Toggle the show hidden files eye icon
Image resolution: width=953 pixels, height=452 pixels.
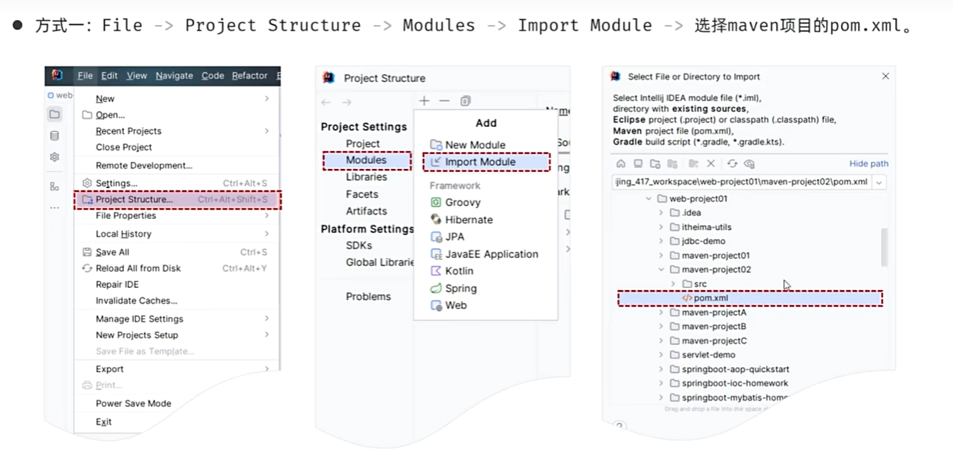point(749,163)
